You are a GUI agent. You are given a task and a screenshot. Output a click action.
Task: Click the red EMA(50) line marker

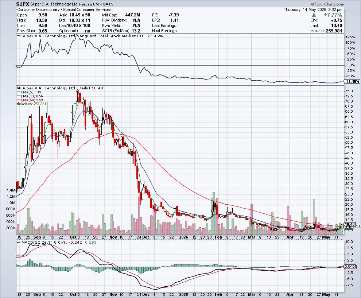19,100
